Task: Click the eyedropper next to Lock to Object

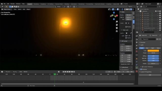Action: point(131,33)
